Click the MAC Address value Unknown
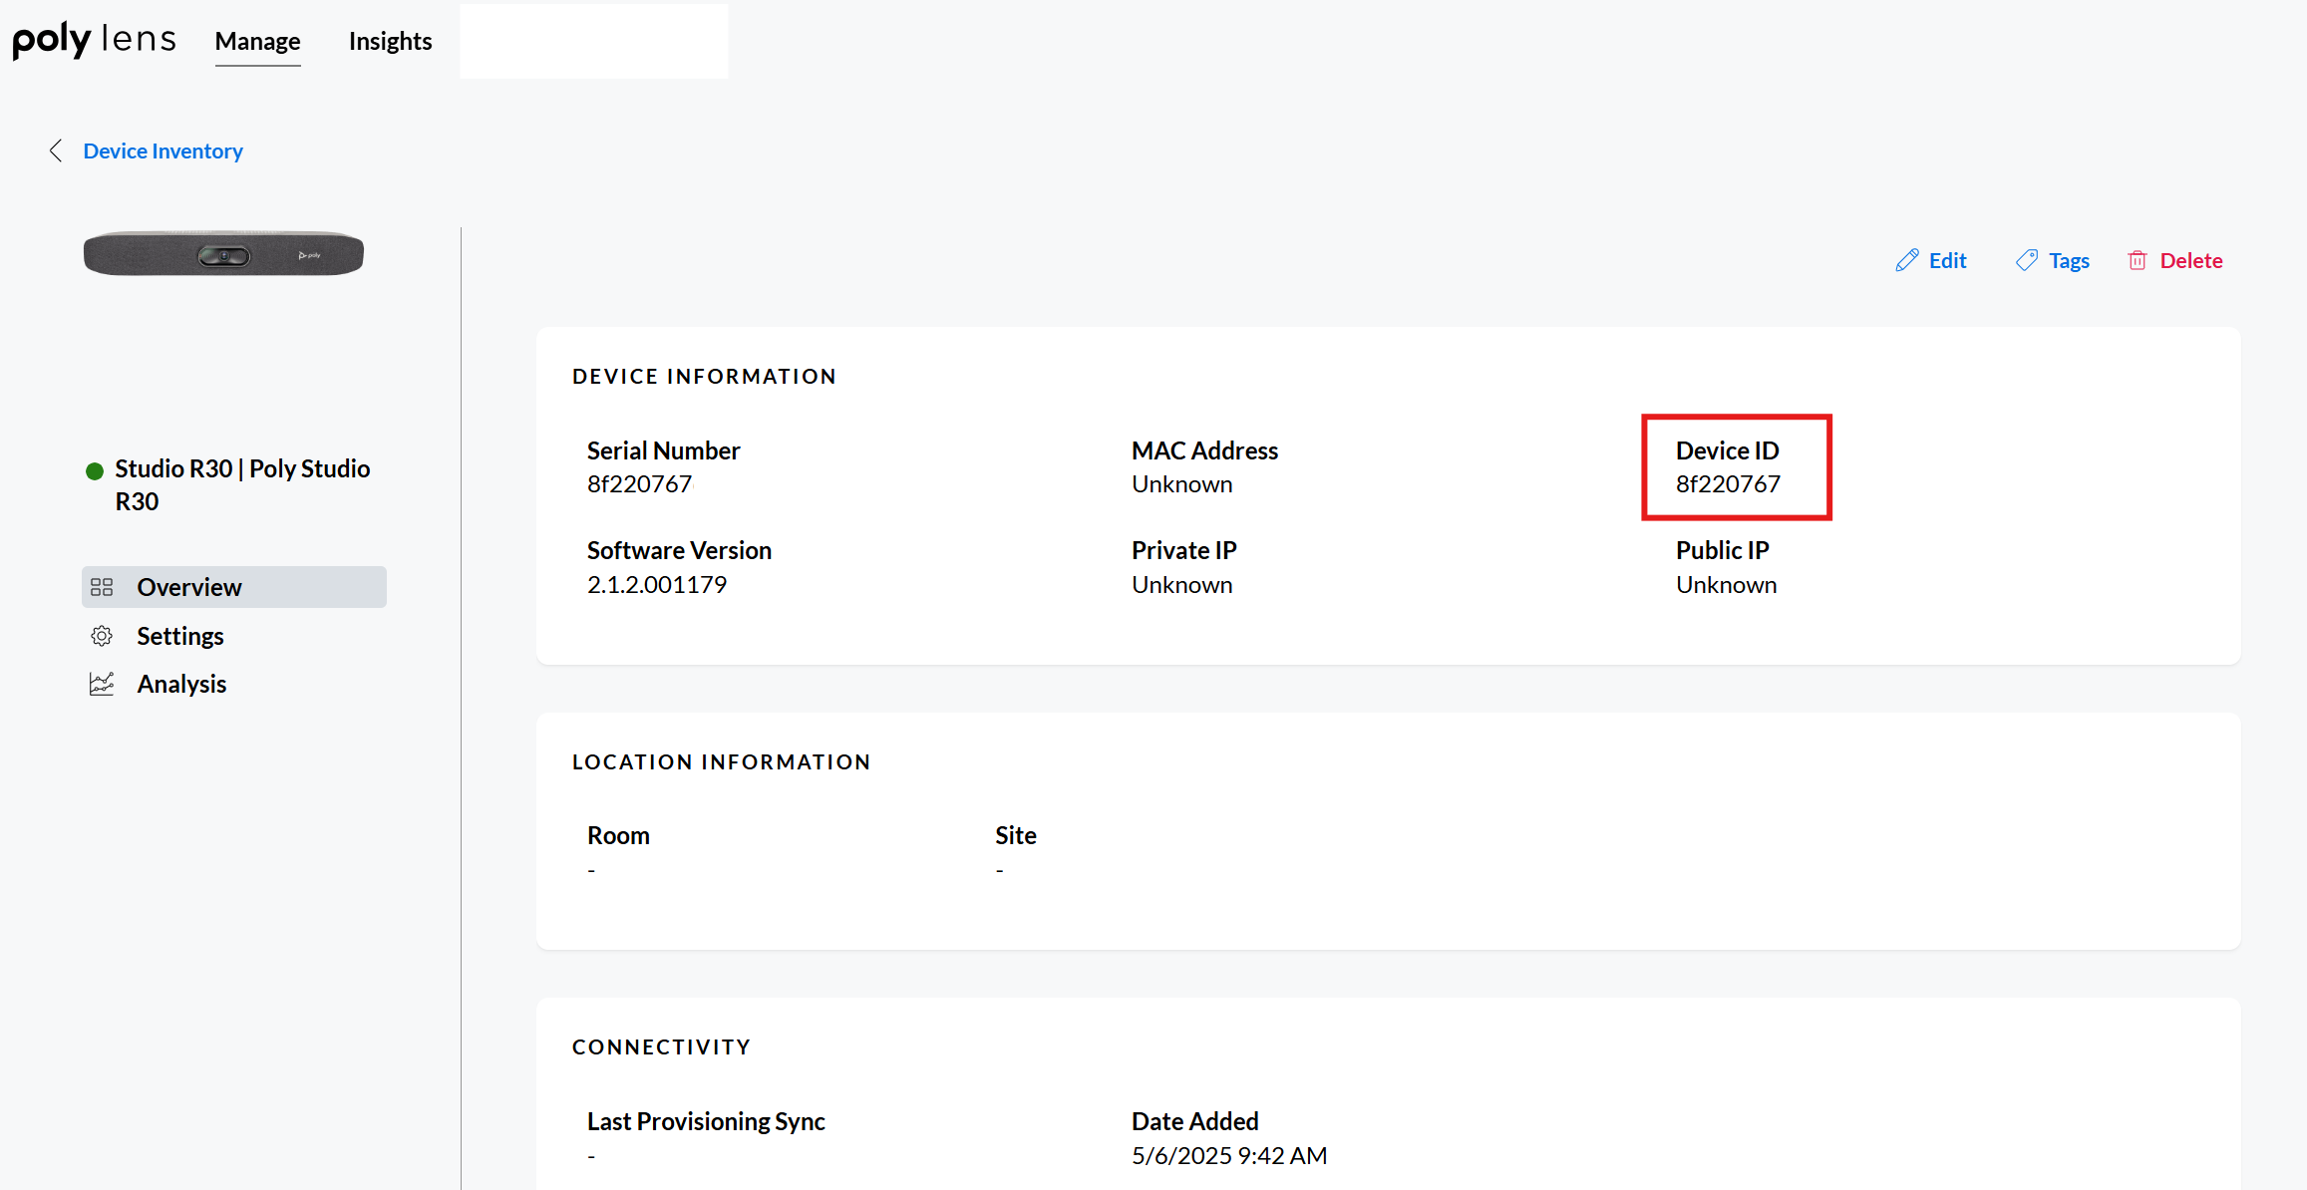2307x1190 pixels. click(x=1181, y=484)
